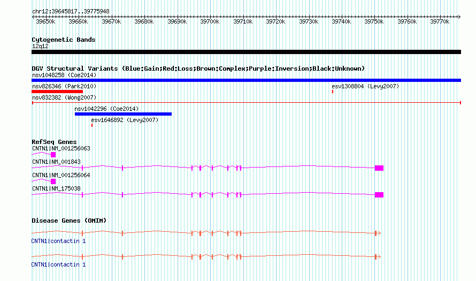
Task: Select the thin red nsv832382 variant line
Action: click(x=246, y=103)
